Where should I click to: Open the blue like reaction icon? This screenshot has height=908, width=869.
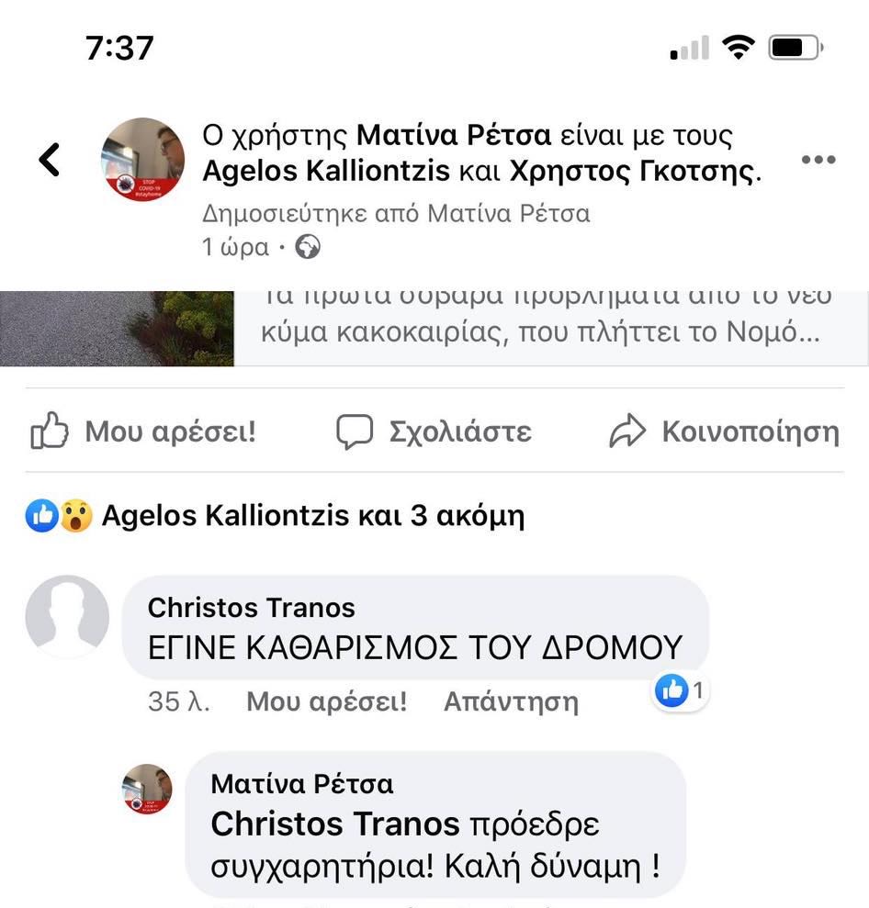click(41, 515)
